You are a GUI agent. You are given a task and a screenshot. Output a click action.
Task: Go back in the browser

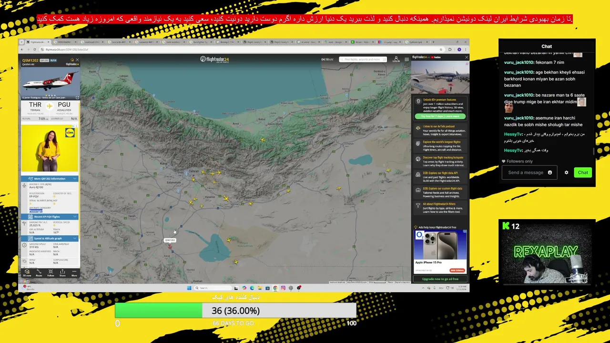click(22, 50)
